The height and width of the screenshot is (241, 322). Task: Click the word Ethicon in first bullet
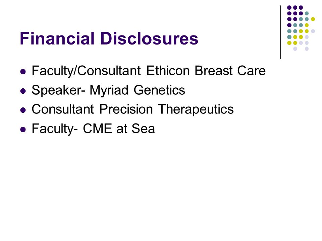(x=168, y=71)
